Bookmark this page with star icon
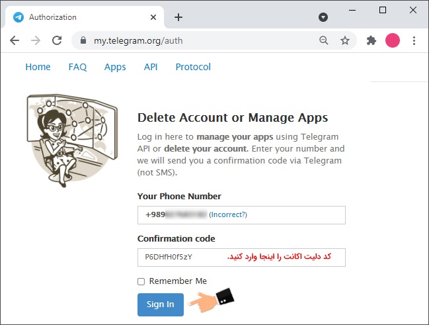 point(344,40)
